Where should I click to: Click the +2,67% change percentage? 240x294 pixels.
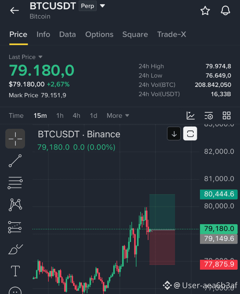click(x=58, y=84)
